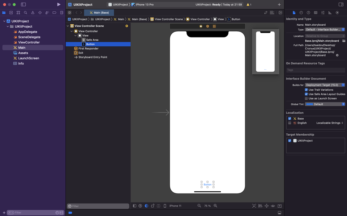The image size is (347, 216).
Task: Click the Run play button
Action: click(59, 5)
